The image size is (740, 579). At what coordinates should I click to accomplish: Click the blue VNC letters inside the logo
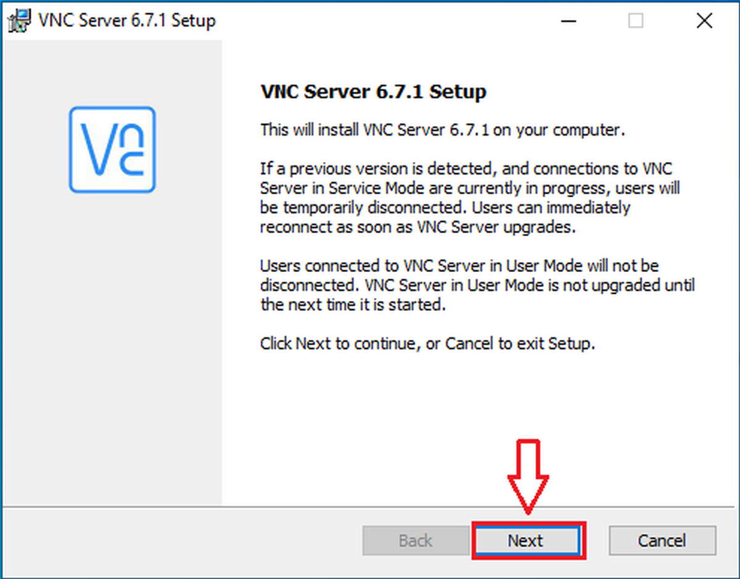click(x=112, y=150)
